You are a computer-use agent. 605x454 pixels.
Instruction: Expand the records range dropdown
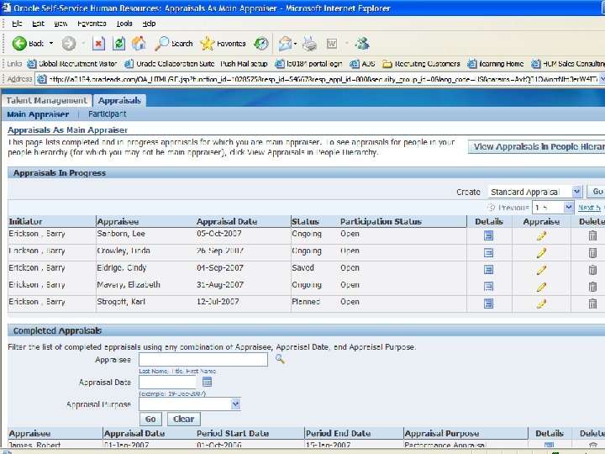click(566, 207)
